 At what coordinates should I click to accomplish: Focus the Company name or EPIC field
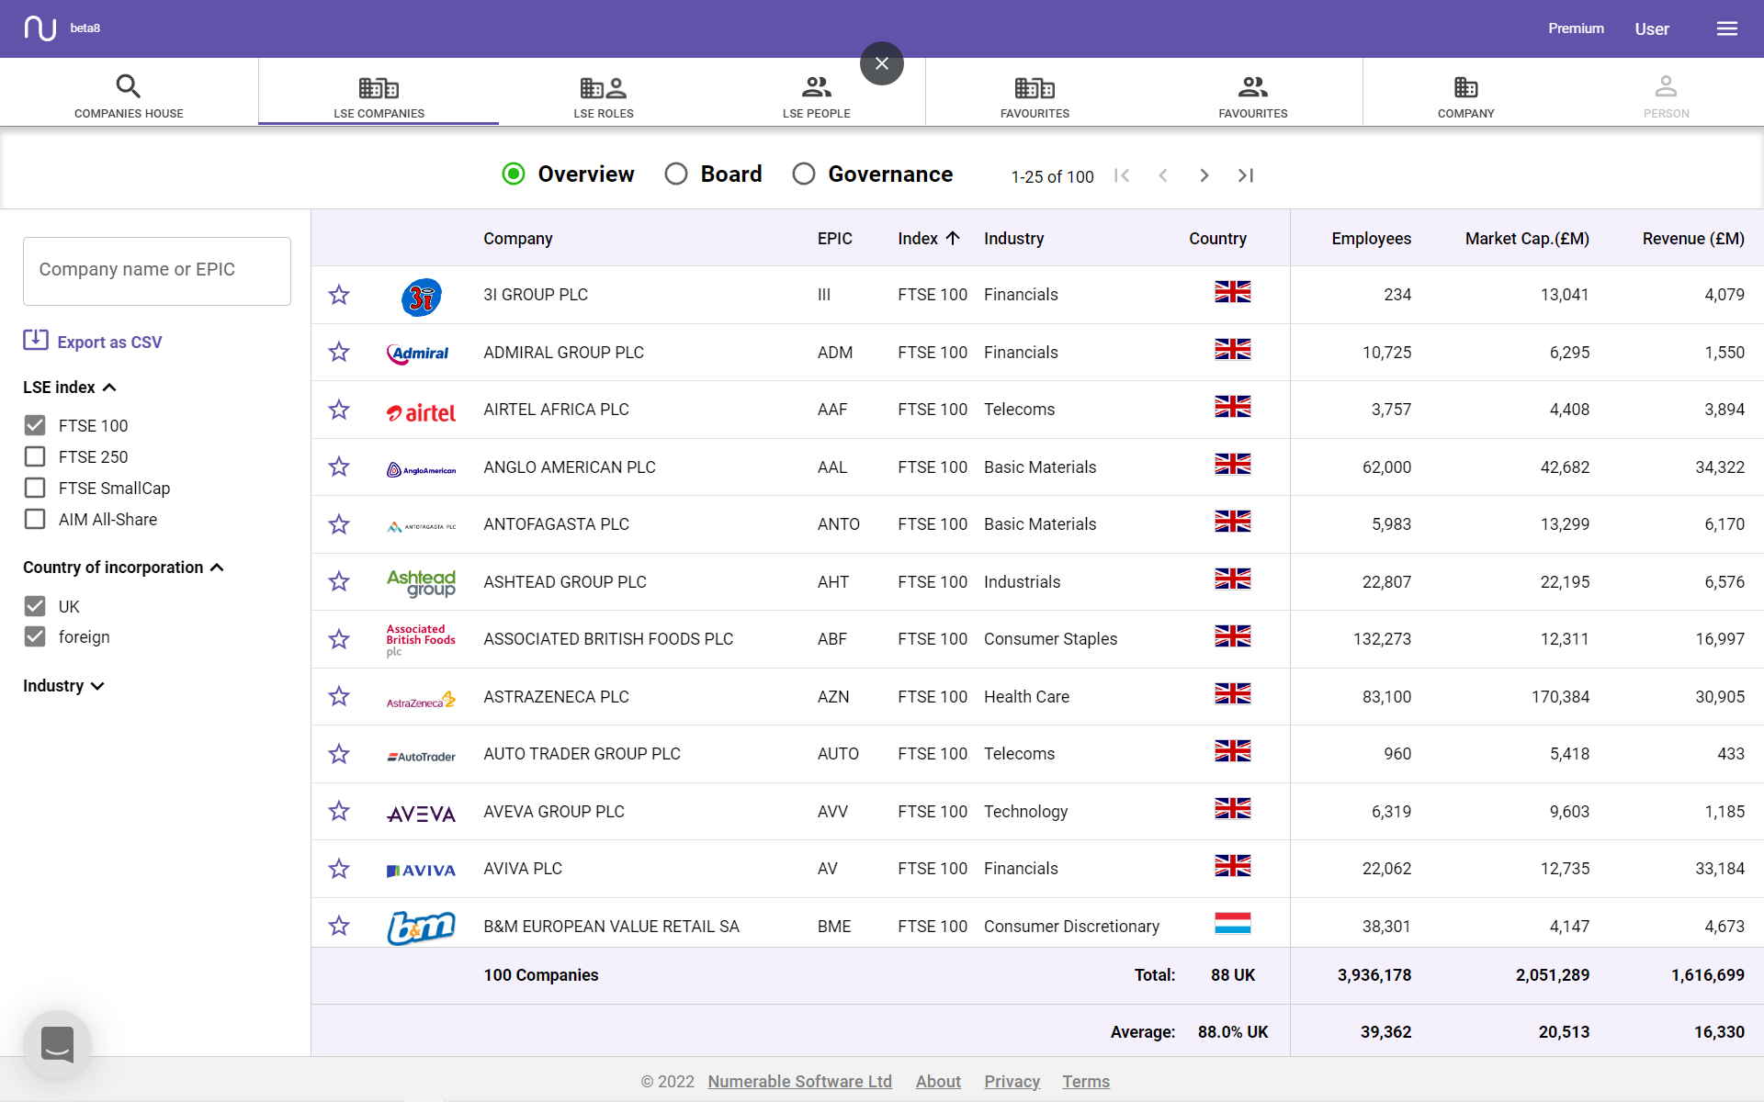157,271
